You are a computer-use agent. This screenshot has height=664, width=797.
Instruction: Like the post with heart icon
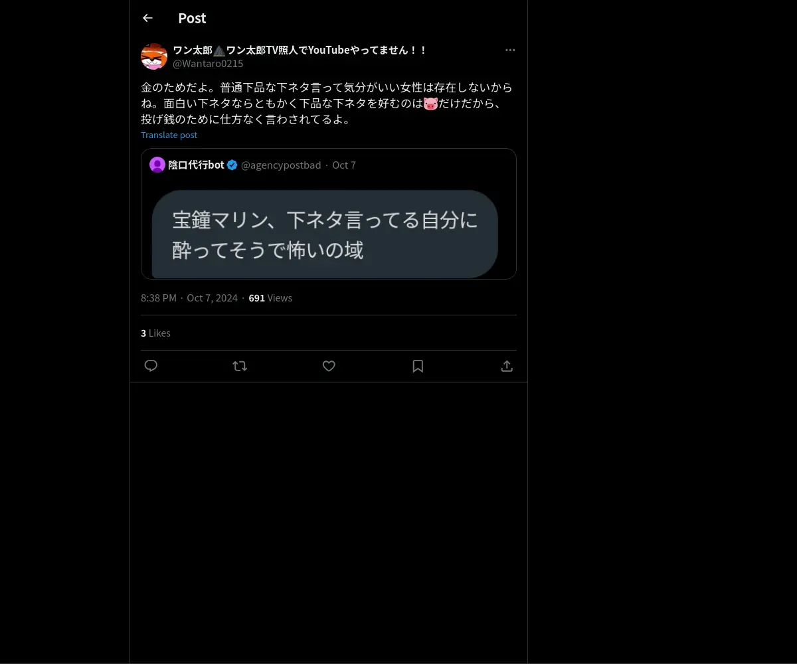[329, 366]
